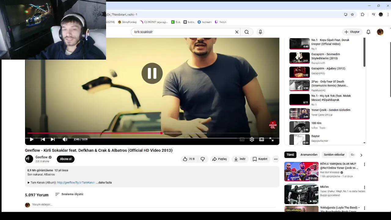Open the botrix bookmark
The image size is (391, 220).
point(189,22)
